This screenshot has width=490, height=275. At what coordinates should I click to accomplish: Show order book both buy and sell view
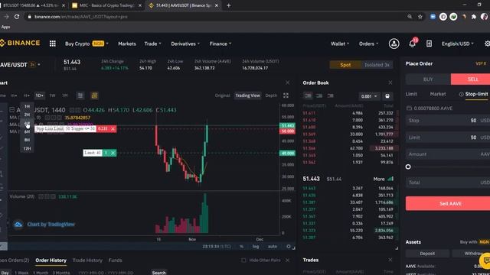[308, 95]
